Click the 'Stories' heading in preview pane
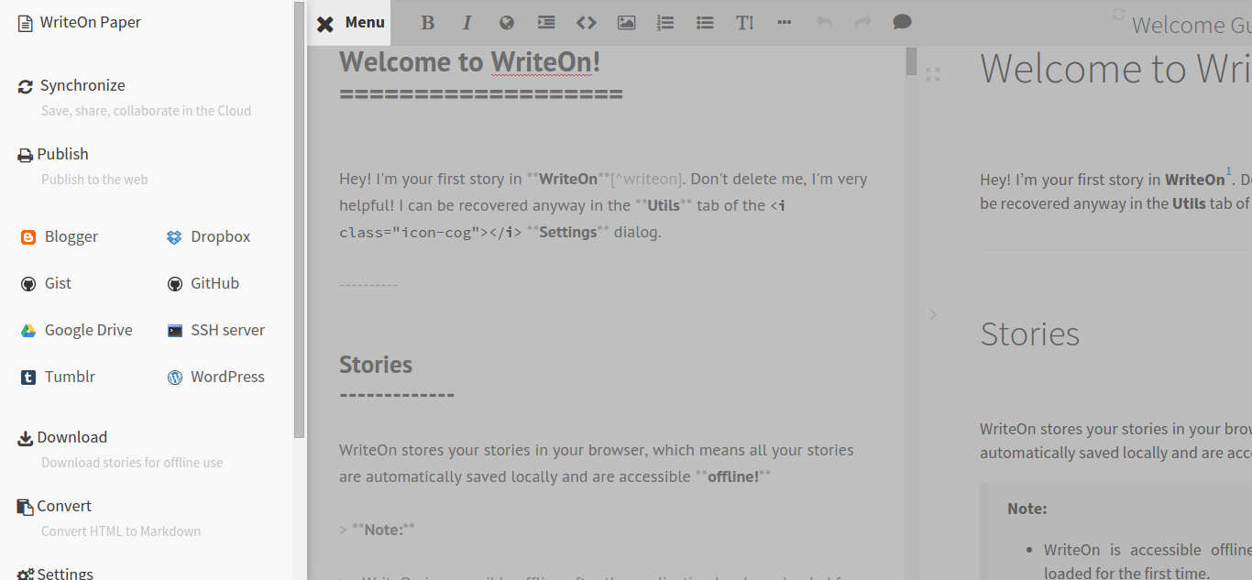This screenshot has height=580, width=1252. click(1030, 334)
